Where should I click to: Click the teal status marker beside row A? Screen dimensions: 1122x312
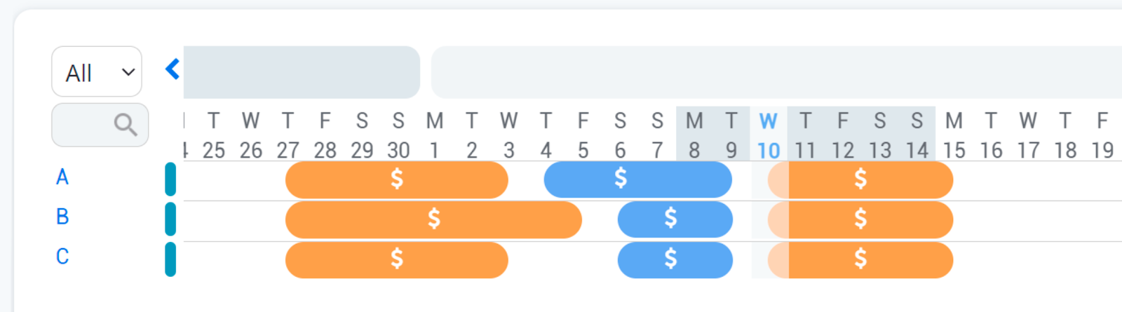(x=170, y=179)
